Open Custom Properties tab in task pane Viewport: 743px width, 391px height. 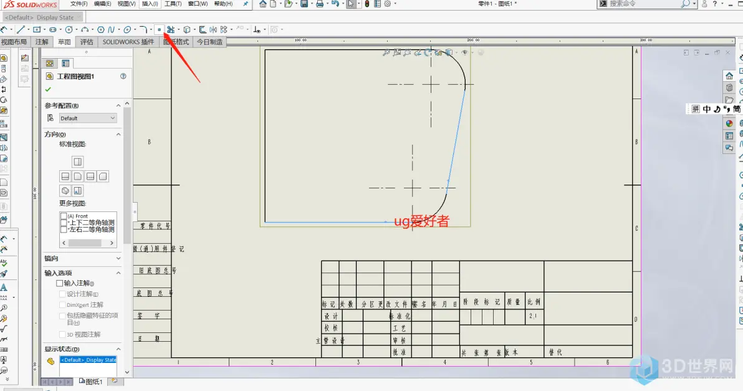point(729,135)
